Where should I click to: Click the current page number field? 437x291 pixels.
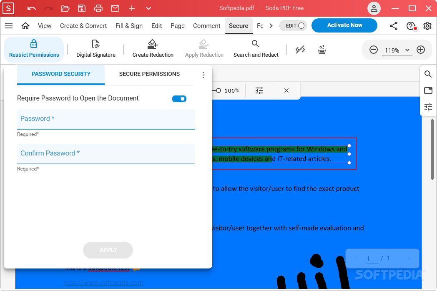(x=372, y=258)
